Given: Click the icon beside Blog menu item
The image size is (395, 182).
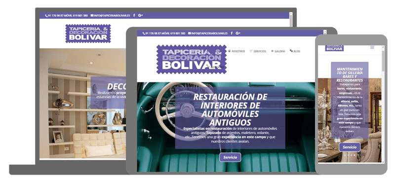Looking at the screenshot, I should click(291, 51).
